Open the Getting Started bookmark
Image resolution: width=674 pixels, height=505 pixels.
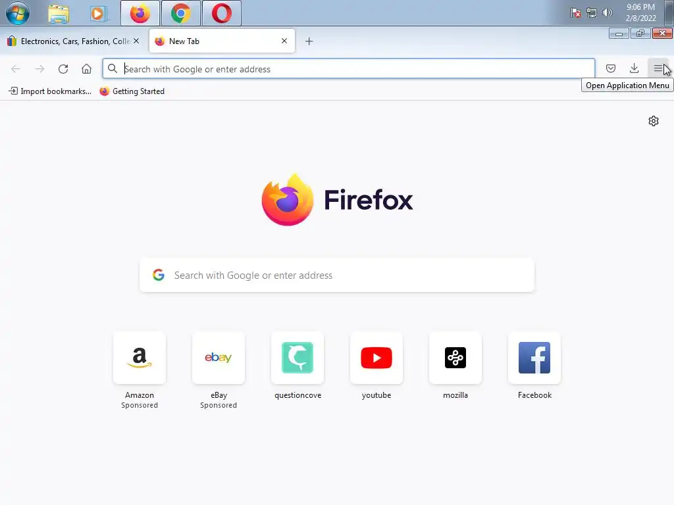[132, 91]
